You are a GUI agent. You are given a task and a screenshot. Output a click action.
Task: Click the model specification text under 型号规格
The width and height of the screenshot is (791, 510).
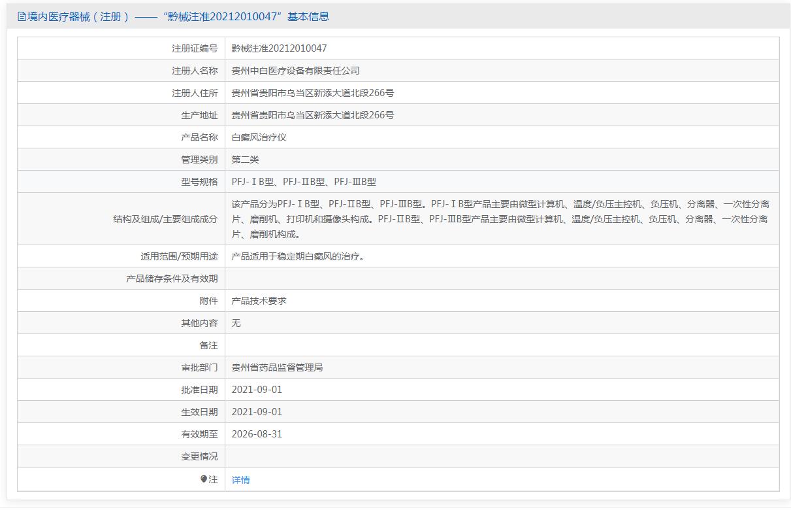click(x=304, y=182)
